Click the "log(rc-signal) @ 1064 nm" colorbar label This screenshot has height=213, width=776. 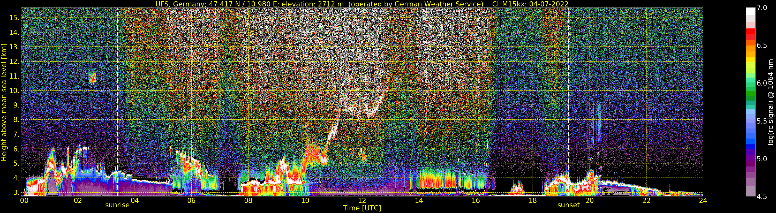coord(771,102)
